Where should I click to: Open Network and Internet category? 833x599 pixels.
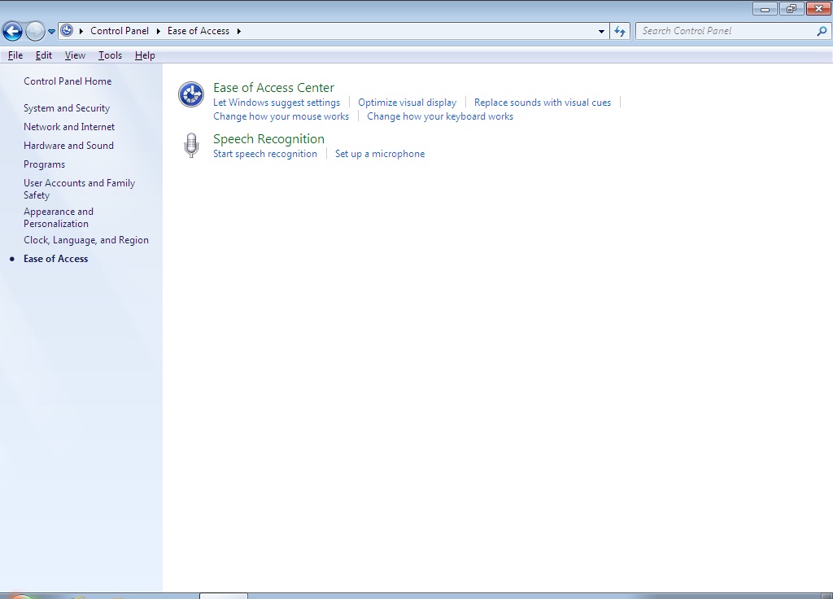[69, 127]
